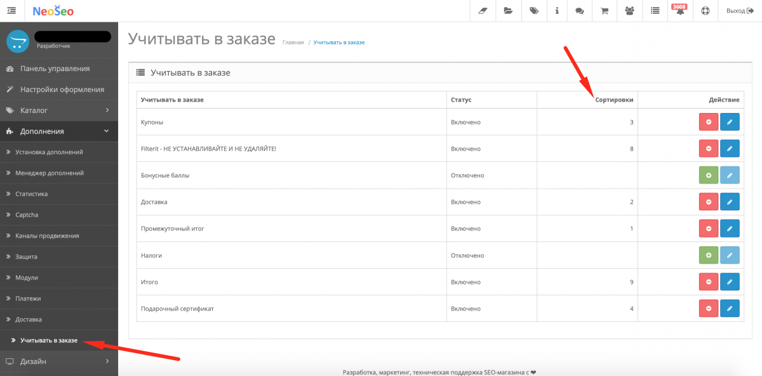Open Модули submenu item
762x376 pixels.
(59, 278)
